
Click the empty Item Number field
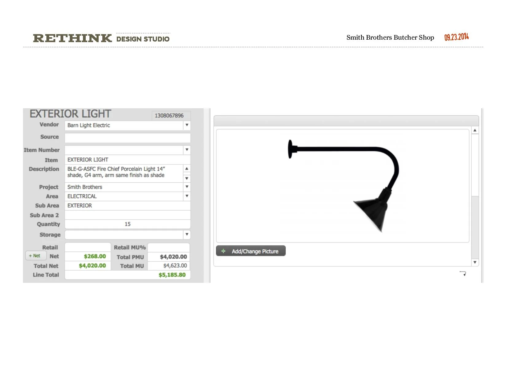[x=124, y=150]
